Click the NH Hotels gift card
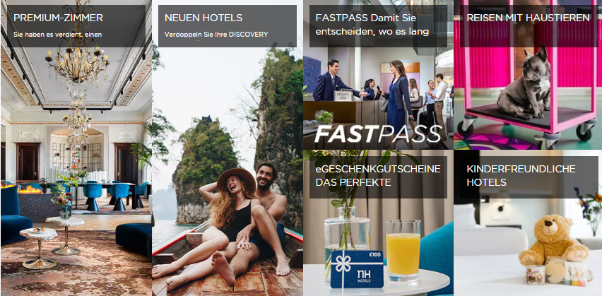The width and height of the screenshot is (602, 296). pos(357,269)
